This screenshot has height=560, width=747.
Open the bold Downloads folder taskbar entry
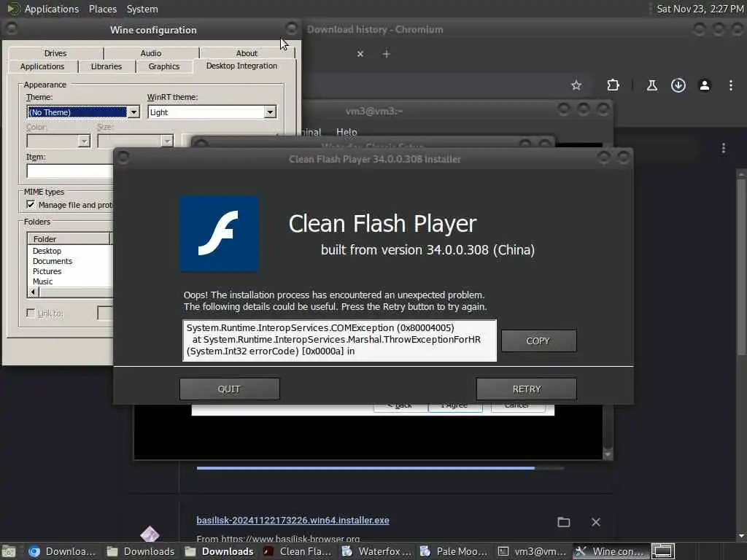[x=220, y=551]
